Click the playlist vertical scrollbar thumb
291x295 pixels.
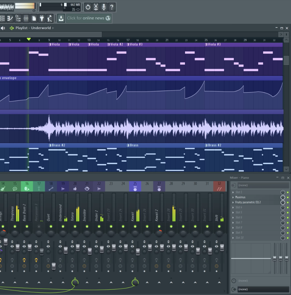[286, 60]
